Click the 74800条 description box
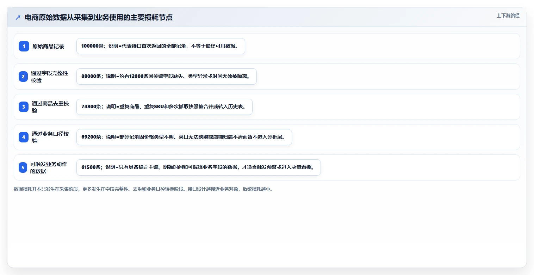This screenshot has height=275, width=534. [164, 107]
